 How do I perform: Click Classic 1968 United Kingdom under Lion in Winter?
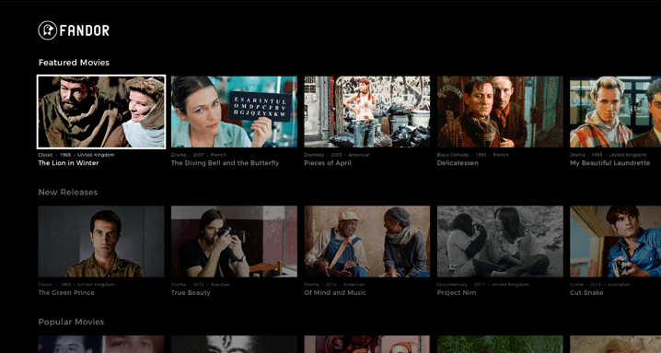(75, 155)
